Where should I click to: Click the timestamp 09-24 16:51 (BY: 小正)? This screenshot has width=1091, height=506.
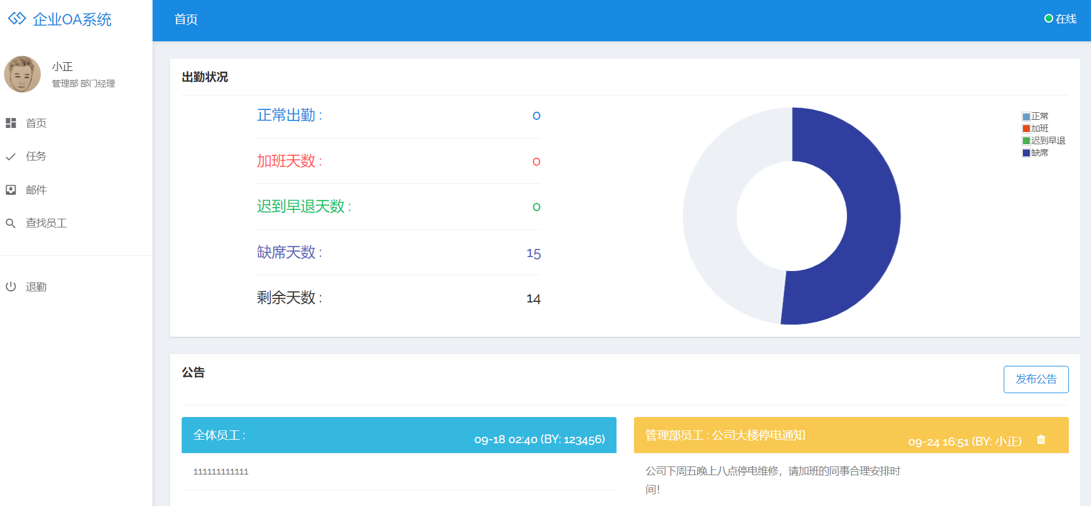965,442
